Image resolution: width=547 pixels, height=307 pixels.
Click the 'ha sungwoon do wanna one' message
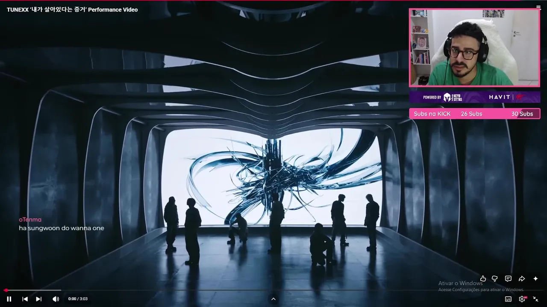pos(62,228)
